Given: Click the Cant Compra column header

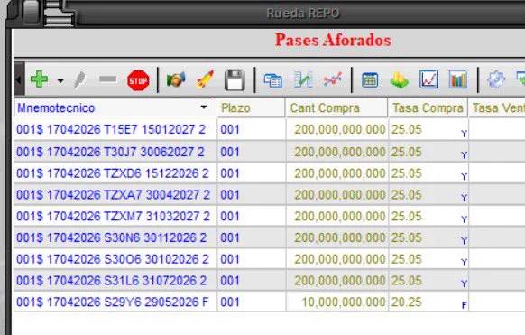Looking at the screenshot, I should point(336,107).
